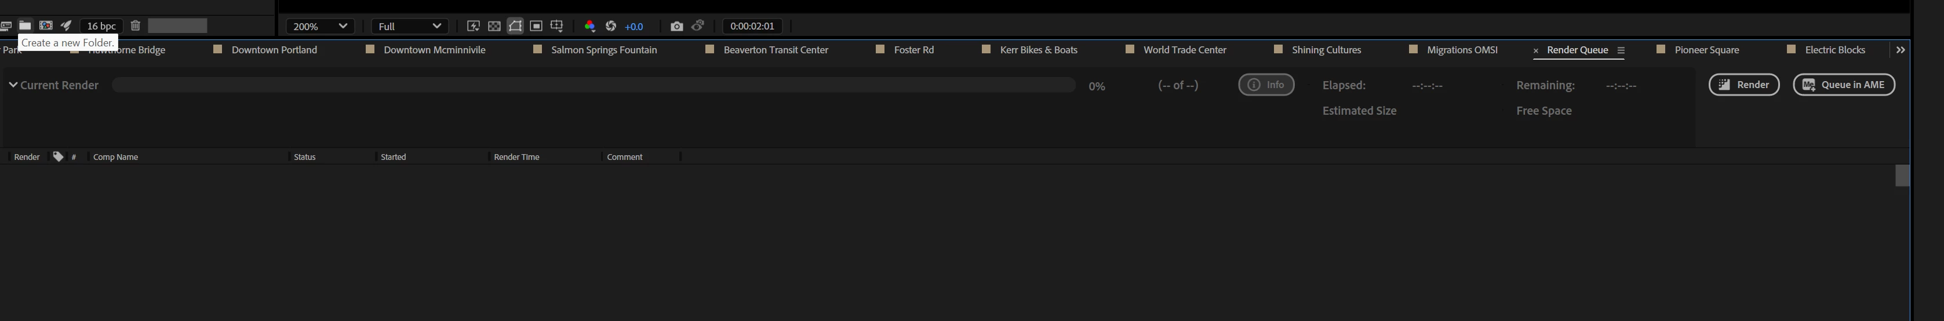Create a new composition icon
Viewport: 1944px width, 321px height.
click(x=46, y=25)
